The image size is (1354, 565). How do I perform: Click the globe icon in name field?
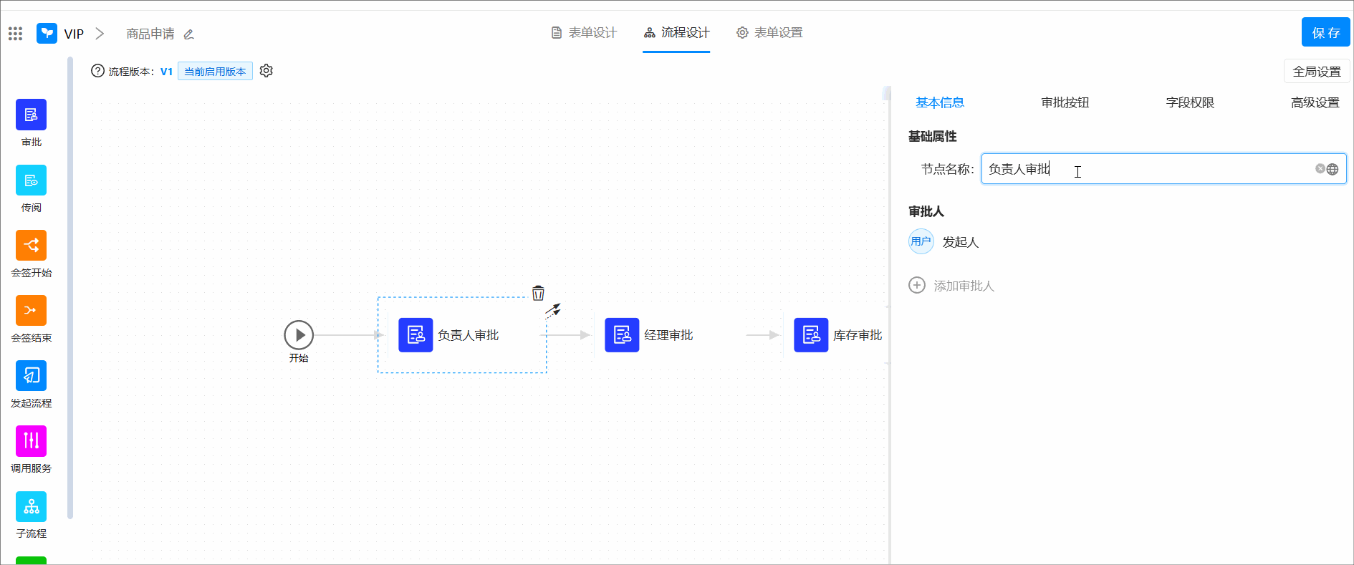tap(1333, 169)
